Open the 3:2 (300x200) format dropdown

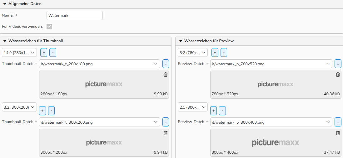[x=19, y=107]
